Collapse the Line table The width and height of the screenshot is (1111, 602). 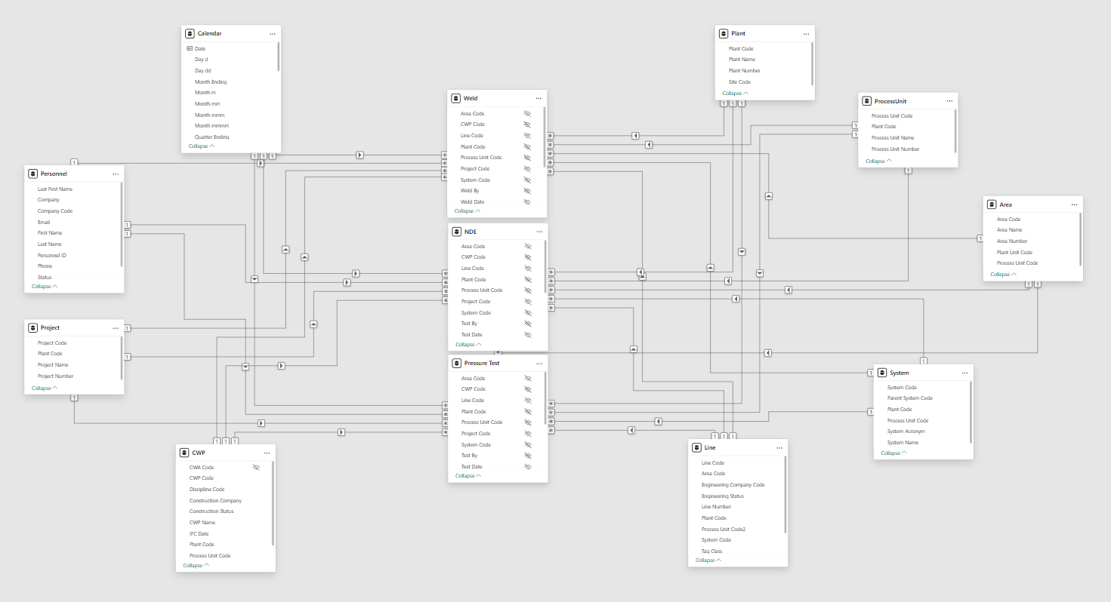pos(708,560)
